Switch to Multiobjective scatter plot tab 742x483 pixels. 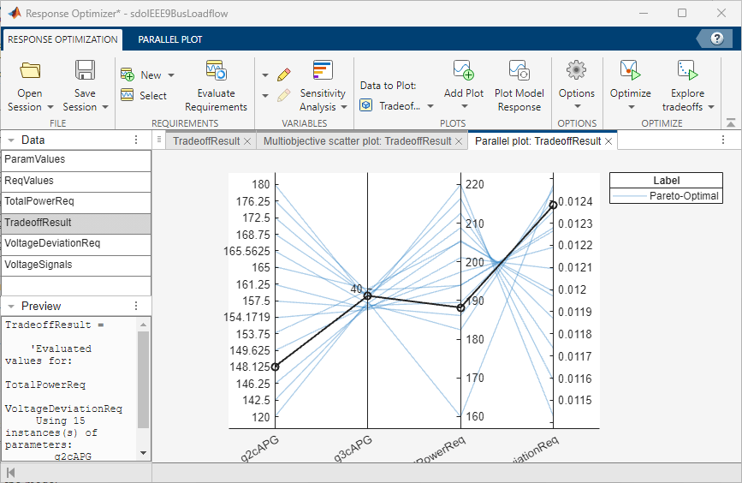pyautogui.click(x=357, y=141)
